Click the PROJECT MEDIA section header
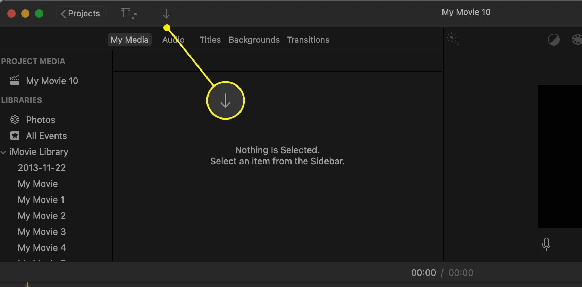 pyautogui.click(x=33, y=61)
